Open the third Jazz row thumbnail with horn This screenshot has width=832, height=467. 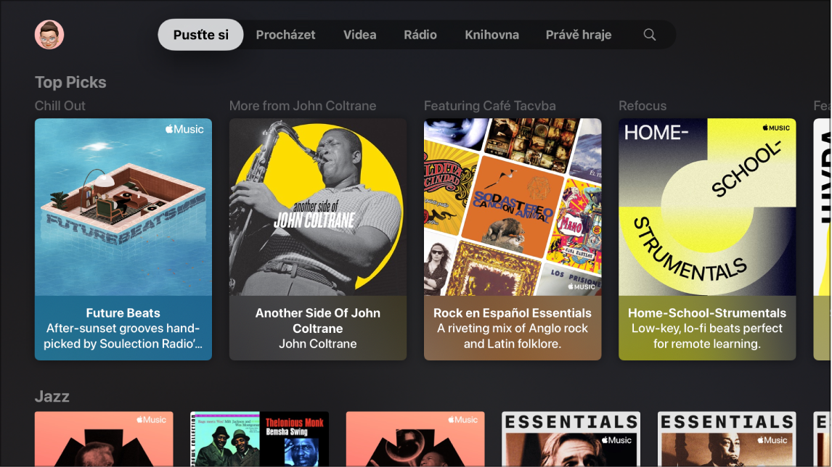pyautogui.click(x=415, y=439)
